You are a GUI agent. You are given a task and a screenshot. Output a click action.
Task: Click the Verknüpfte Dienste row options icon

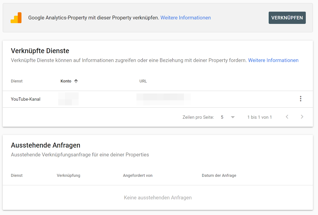tap(301, 99)
